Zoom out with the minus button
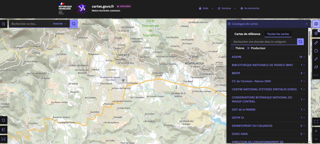 tap(316, 139)
